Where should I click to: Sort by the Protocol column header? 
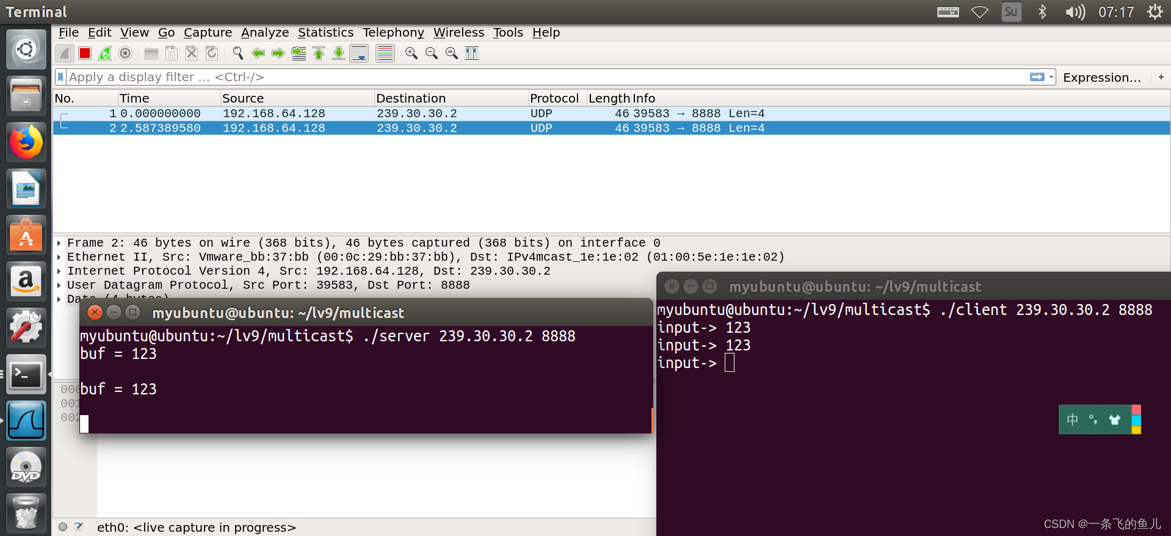click(x=557, y=98)
